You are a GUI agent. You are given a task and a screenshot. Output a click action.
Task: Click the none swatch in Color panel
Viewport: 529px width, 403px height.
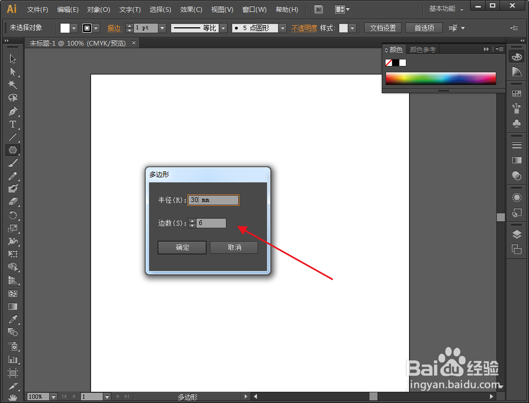[389, 63]
